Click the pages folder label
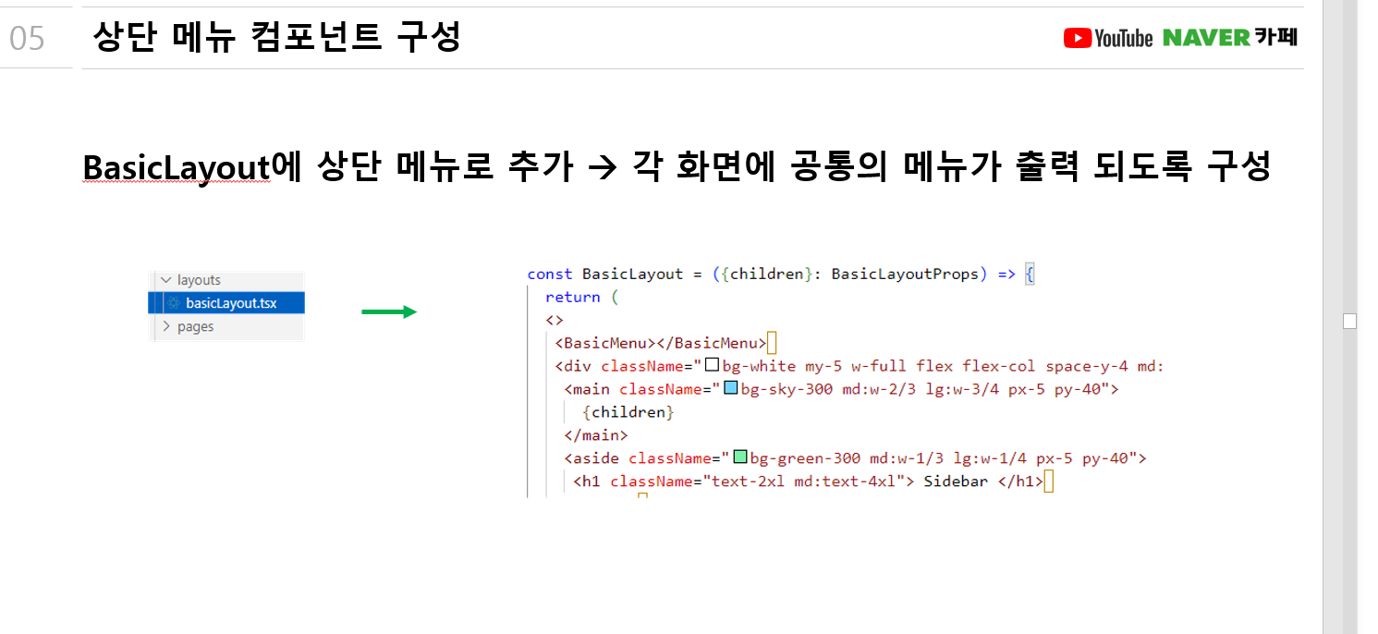Viewport: 1378px width, 634px height. [195, 326]
